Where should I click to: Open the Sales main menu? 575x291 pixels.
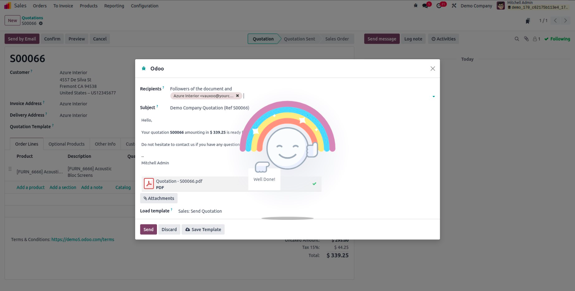click(20, 6)
